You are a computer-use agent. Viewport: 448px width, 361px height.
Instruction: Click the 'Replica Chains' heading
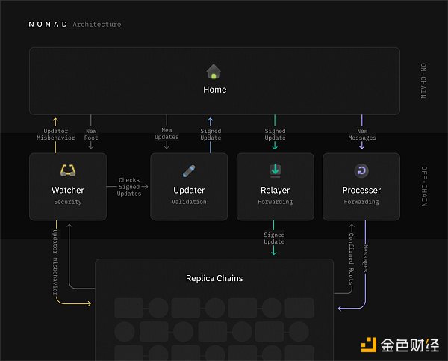(214, 278)
